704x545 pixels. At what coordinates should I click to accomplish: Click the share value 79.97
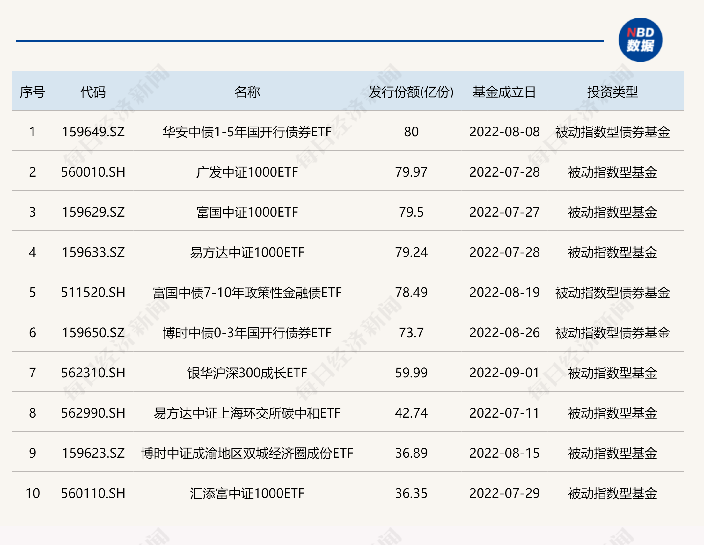[x=411, y=172]
